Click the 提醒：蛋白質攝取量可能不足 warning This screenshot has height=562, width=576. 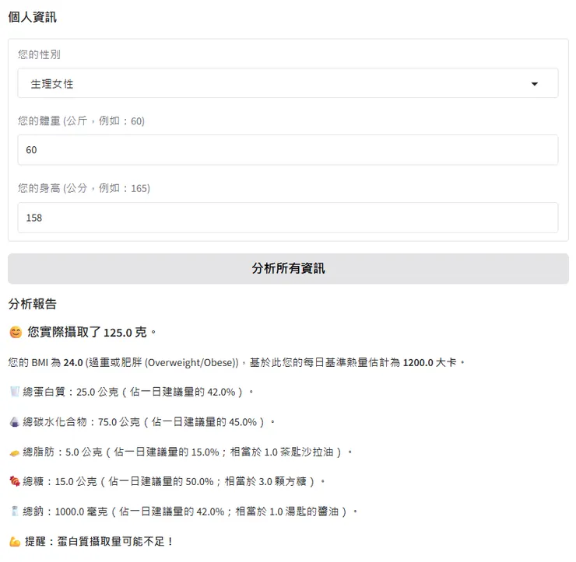pos(99,542)
